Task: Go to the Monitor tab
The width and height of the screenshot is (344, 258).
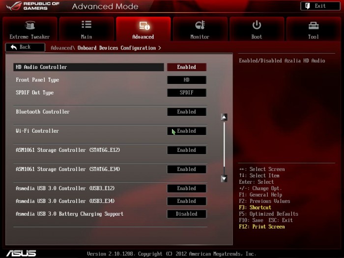Action: point(200,29)
